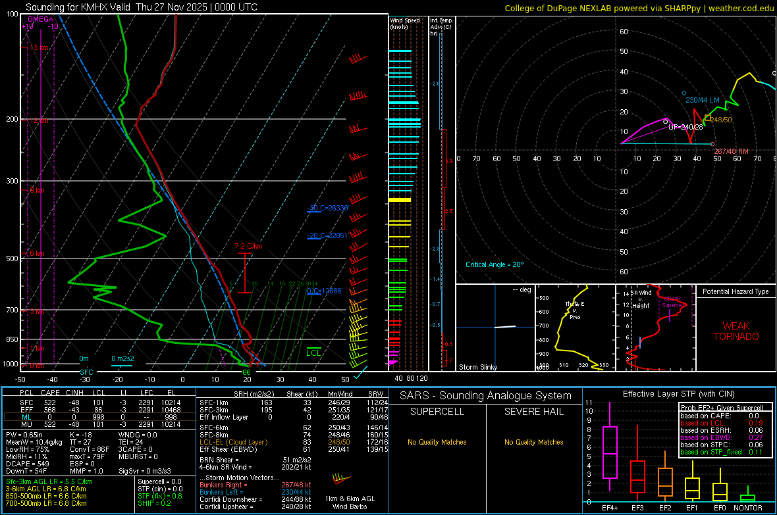Click the -30 C=26338' level label

click(x=328, y=208)
